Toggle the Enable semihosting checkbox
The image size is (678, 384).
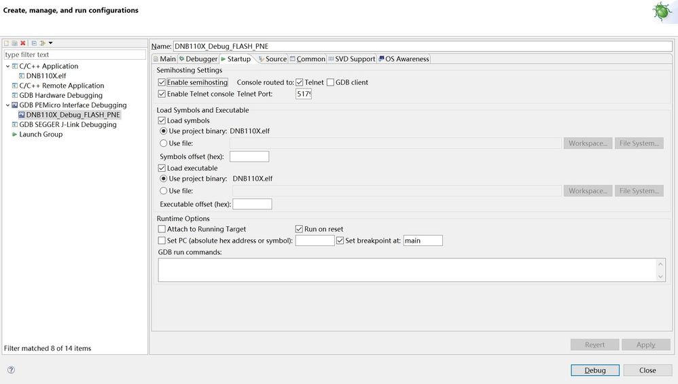[x=162, y=82]
